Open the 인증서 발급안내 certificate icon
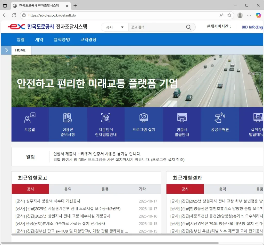 click(182, 118)
